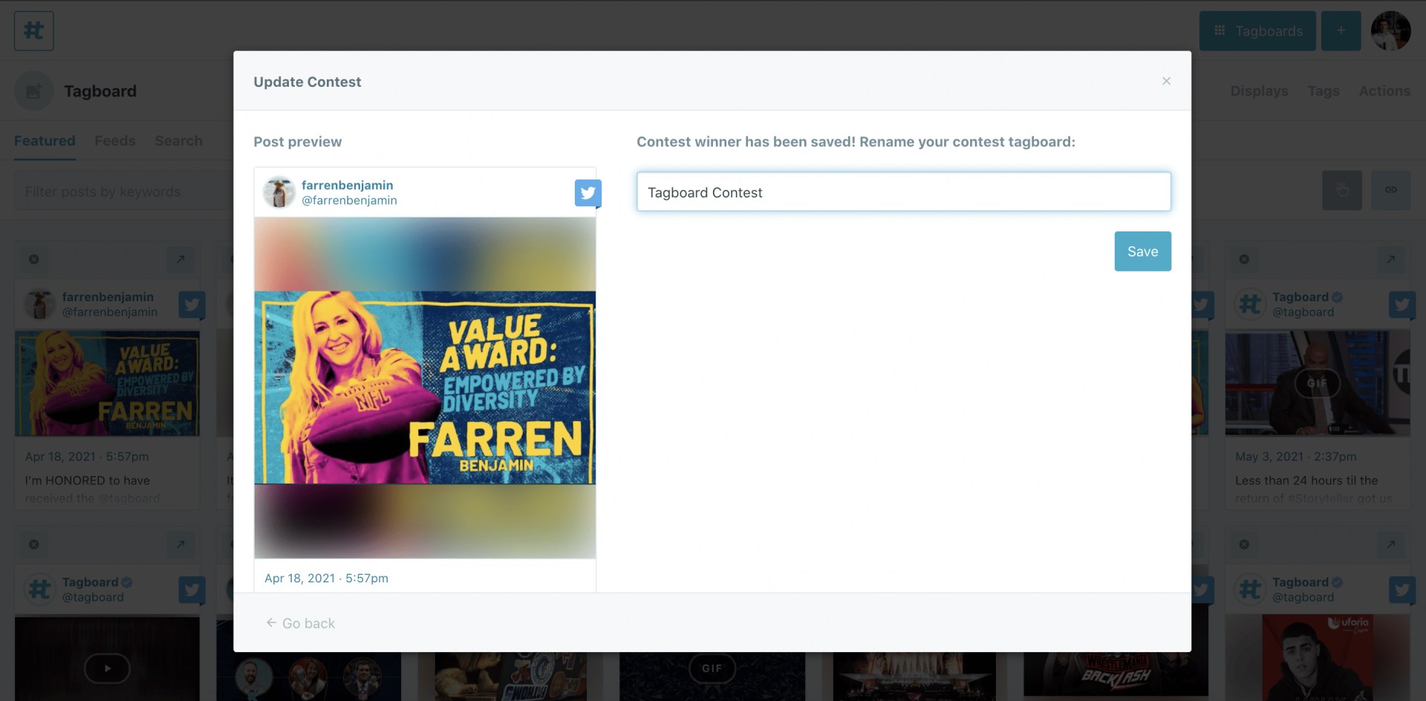
Task: Click the Go back link
Action: 300,622
